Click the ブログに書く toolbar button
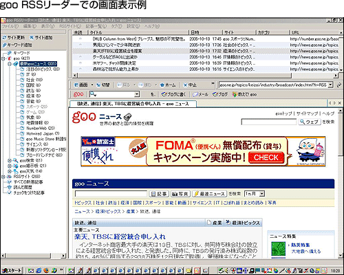 (173, 94)
